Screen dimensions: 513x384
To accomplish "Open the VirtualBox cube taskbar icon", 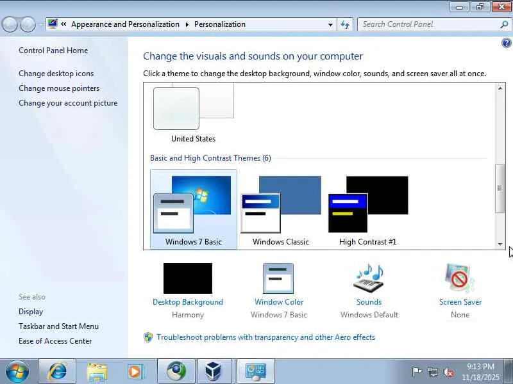I will (x=214, y=371).
